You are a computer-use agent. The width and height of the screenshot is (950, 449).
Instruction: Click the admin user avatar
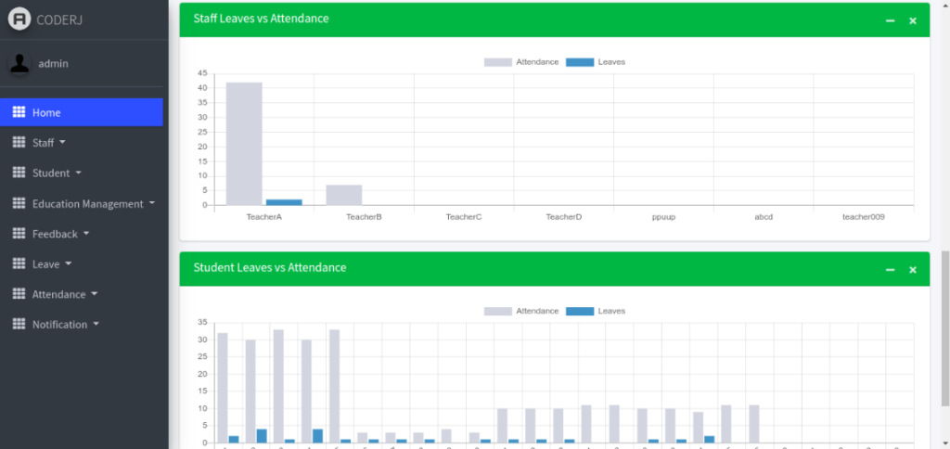click(x=19, y=63)
